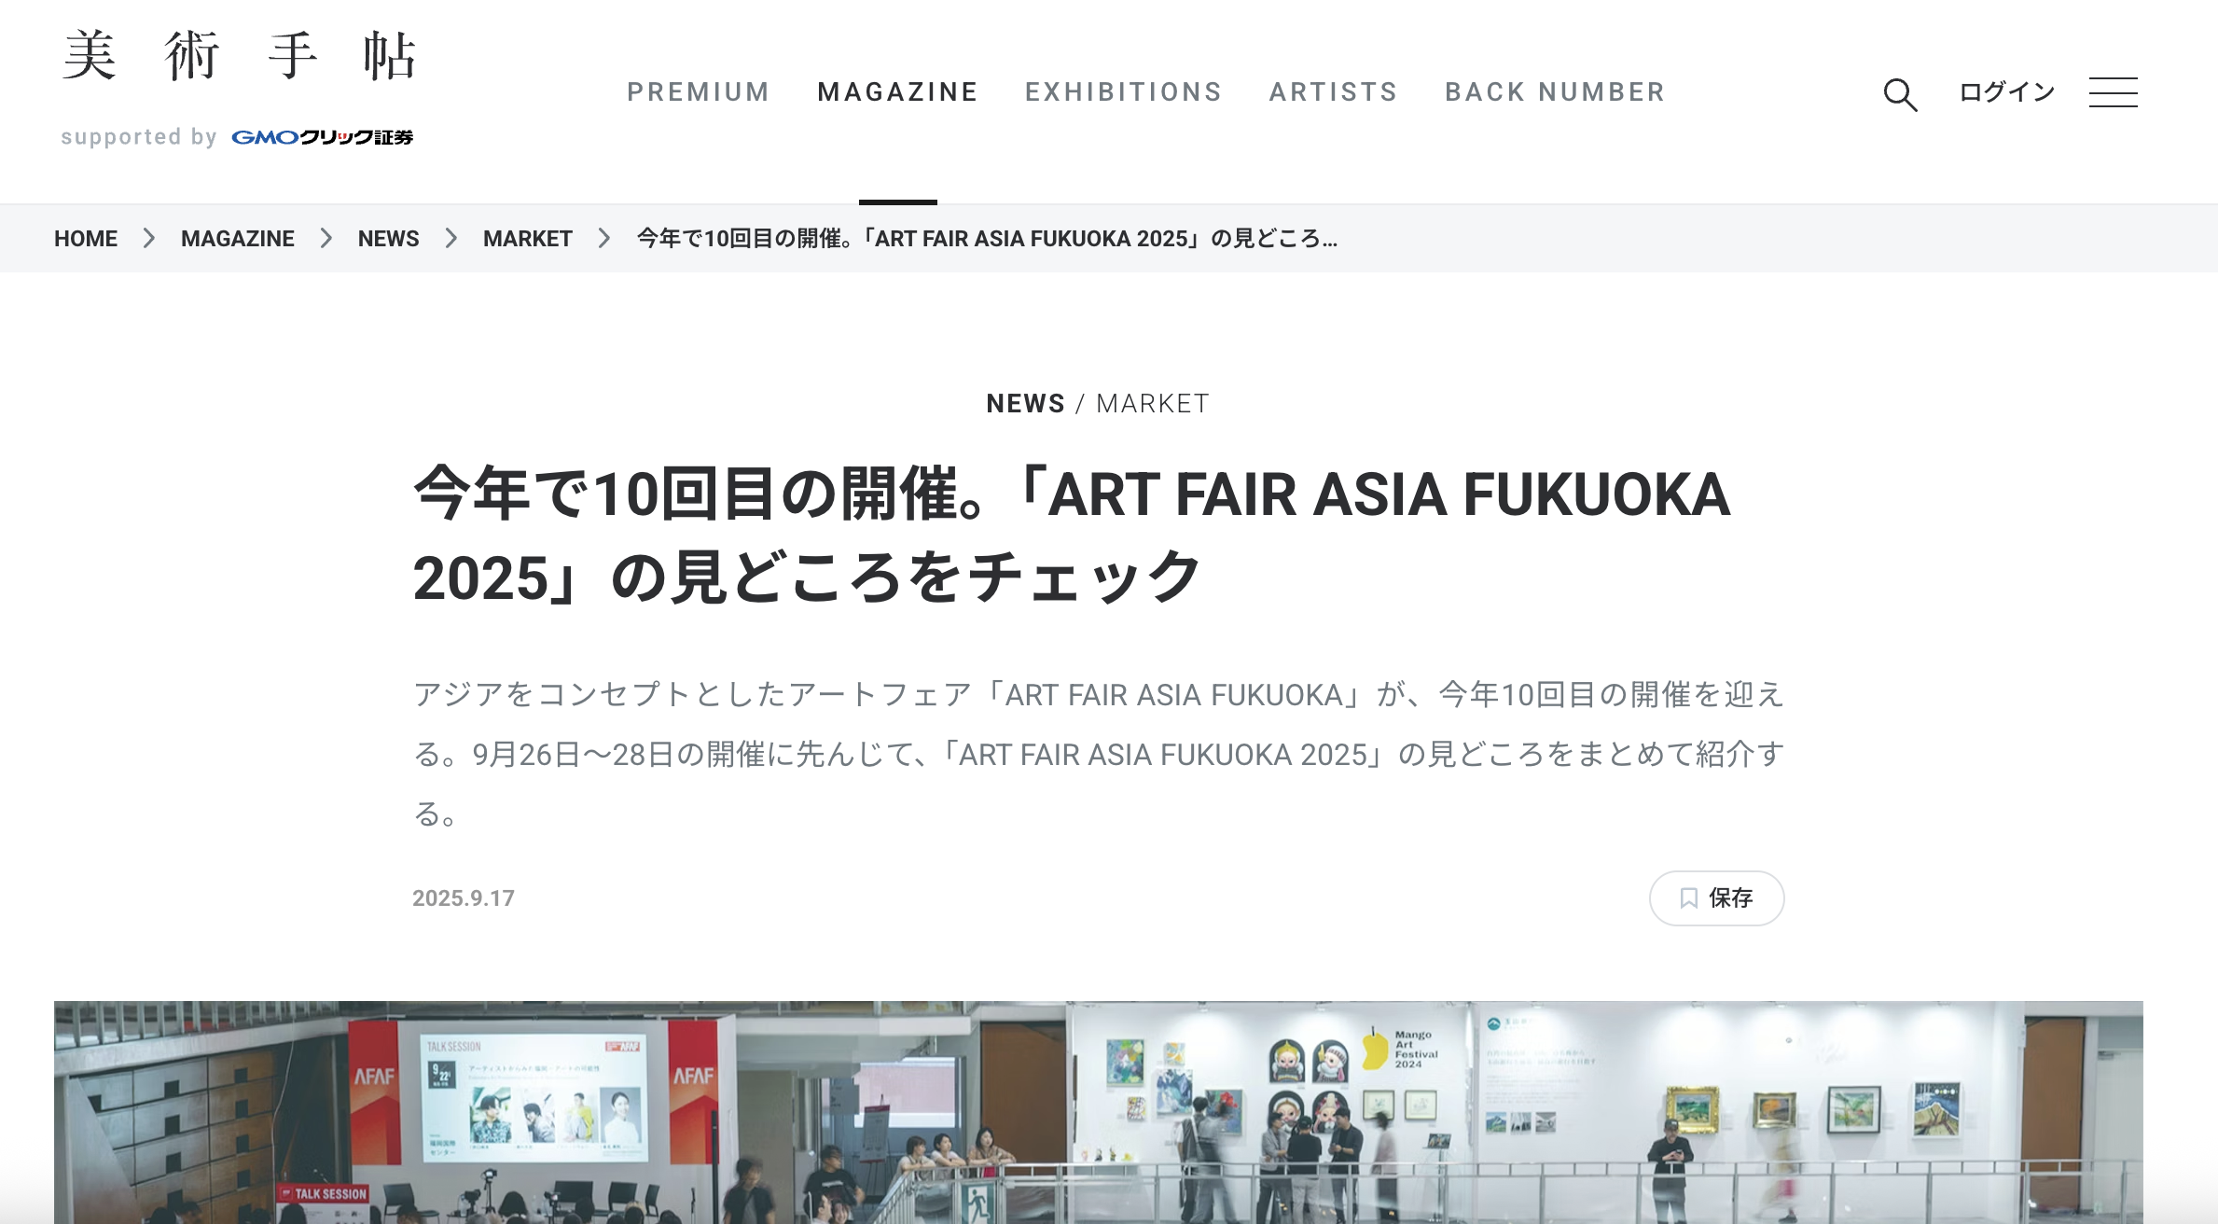Click the MARKET breadcrumb link
The image size is (2218, 1224).
point(527,239)
